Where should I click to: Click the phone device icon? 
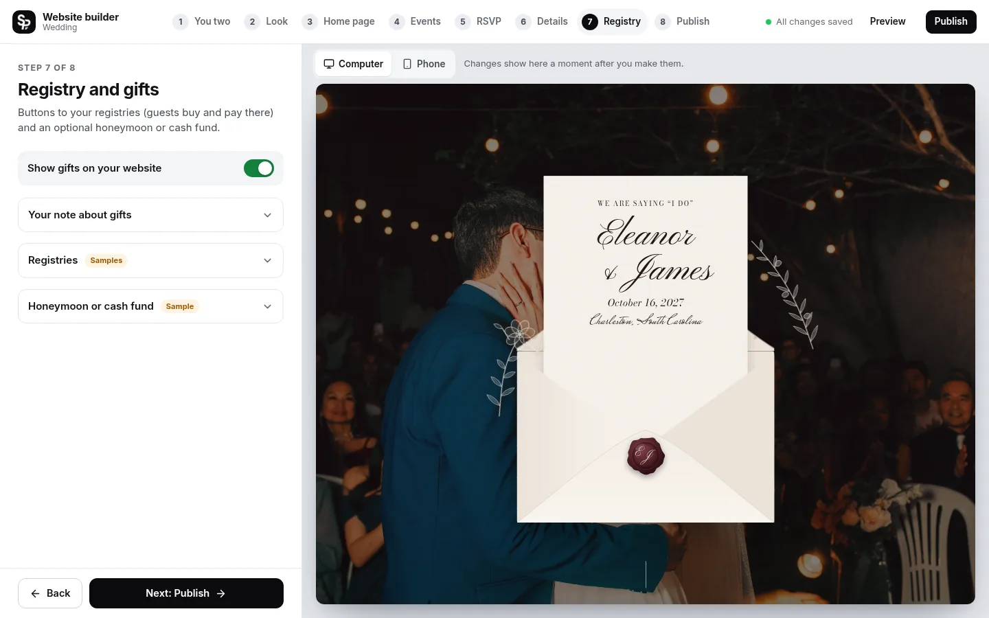407,64
